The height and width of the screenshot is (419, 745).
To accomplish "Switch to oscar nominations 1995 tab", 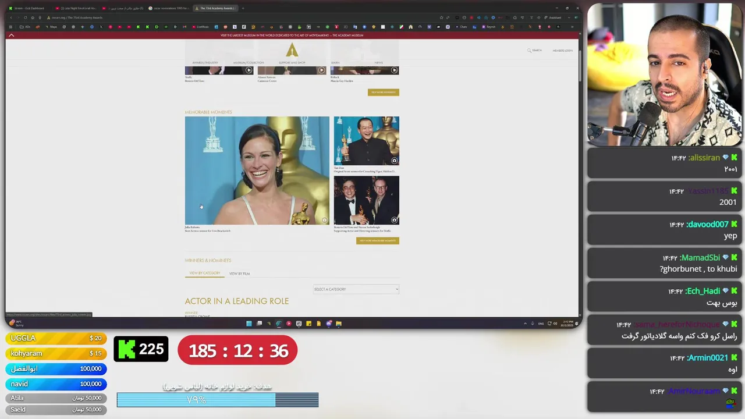I will (x=169, y=8).
